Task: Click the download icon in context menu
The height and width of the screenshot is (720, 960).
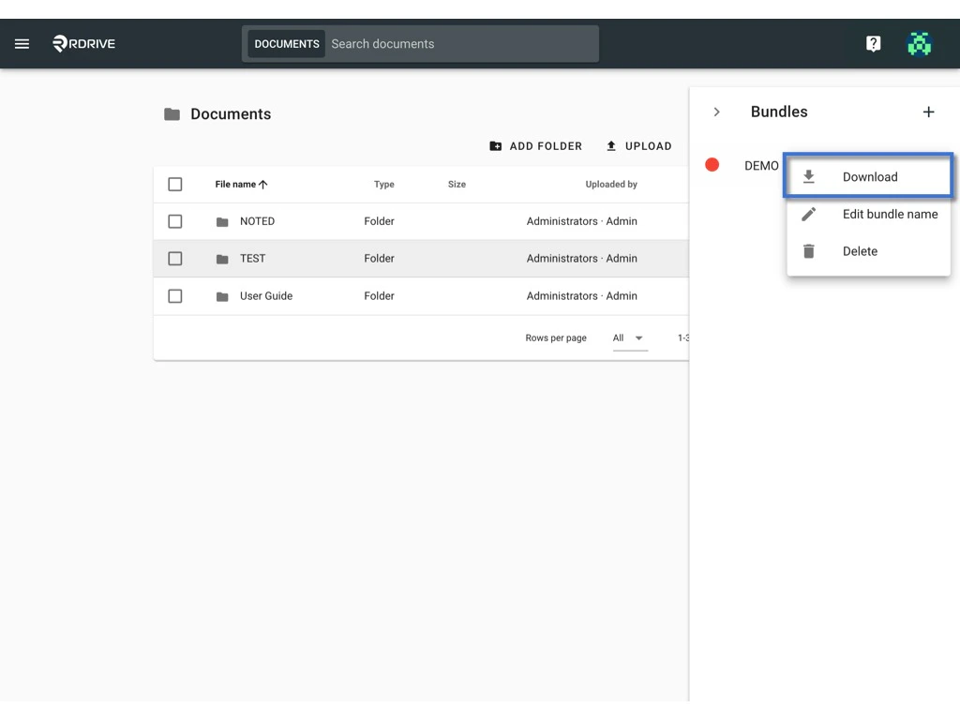Action: [809, 177]
